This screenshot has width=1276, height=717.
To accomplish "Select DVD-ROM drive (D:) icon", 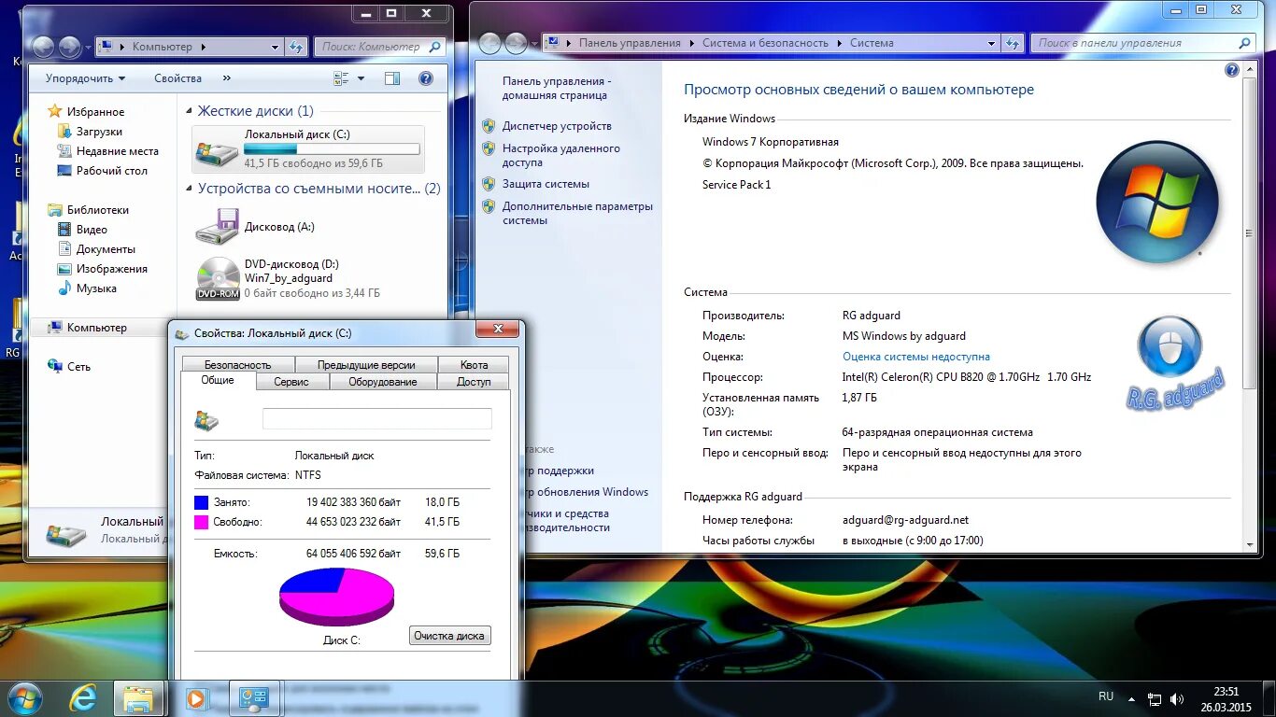I will (x=218, y=278).
